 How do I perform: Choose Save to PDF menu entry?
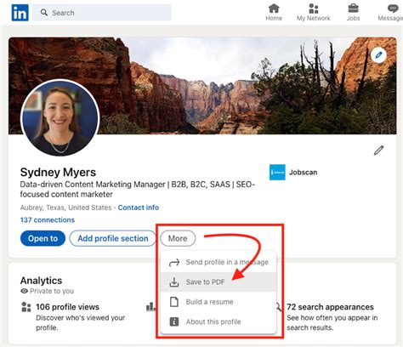tap(219, 282)
